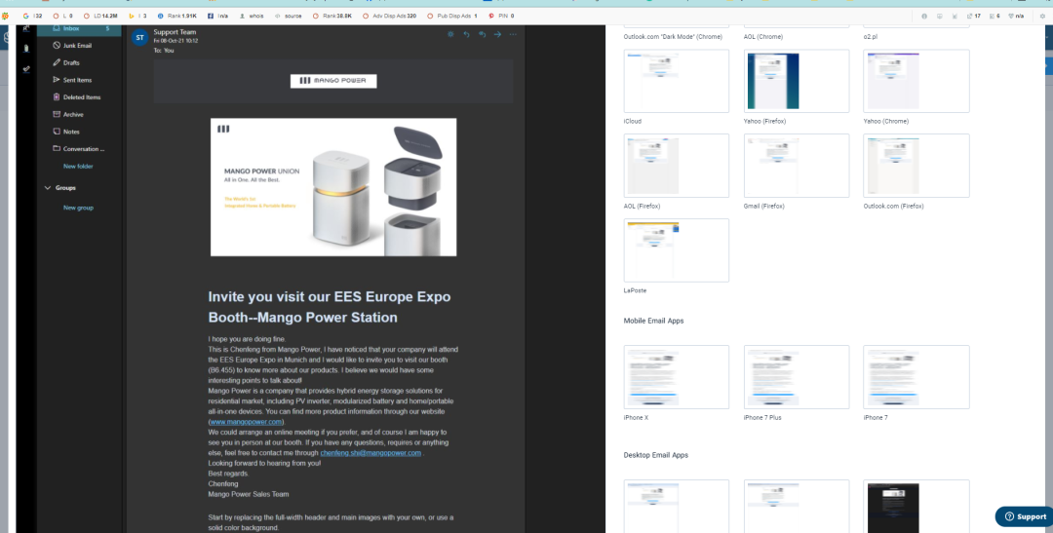The width and height of the screenshot is (1053, 533).
Task: Click the LD 14.2M metric in SEO bar
Action: [x=100, y=16]
